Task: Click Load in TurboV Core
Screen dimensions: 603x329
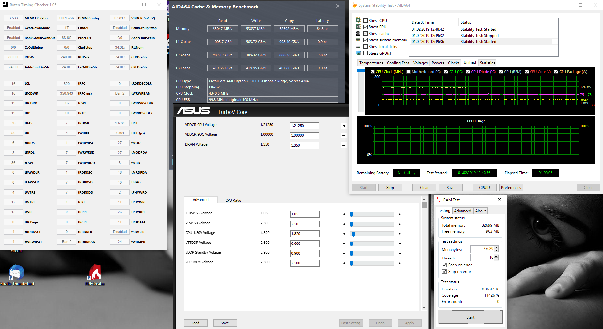Action: pos(196,323)
